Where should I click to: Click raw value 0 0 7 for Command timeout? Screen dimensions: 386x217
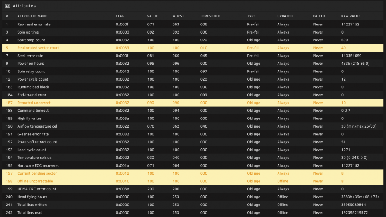345,111
